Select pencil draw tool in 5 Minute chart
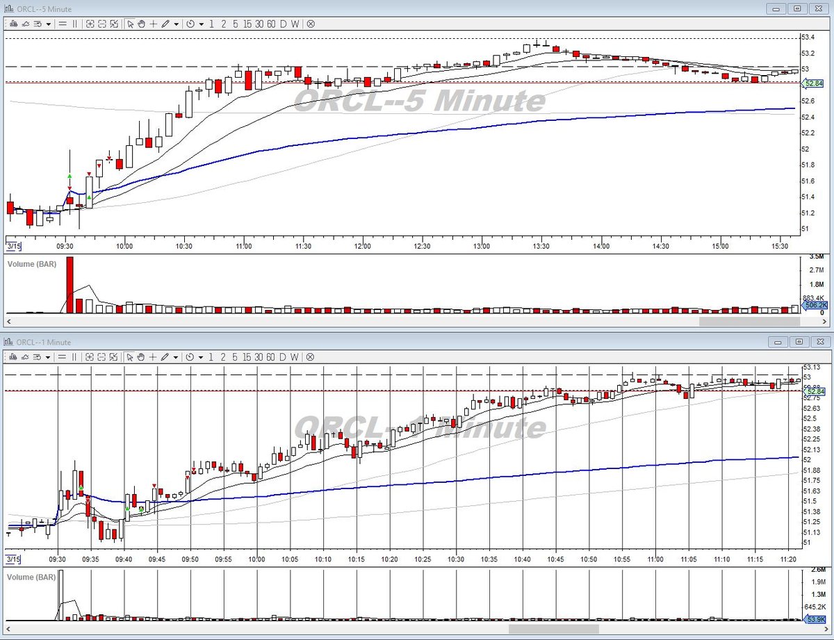The height and width of the screenshot is (640, 834). coord(165,24)
